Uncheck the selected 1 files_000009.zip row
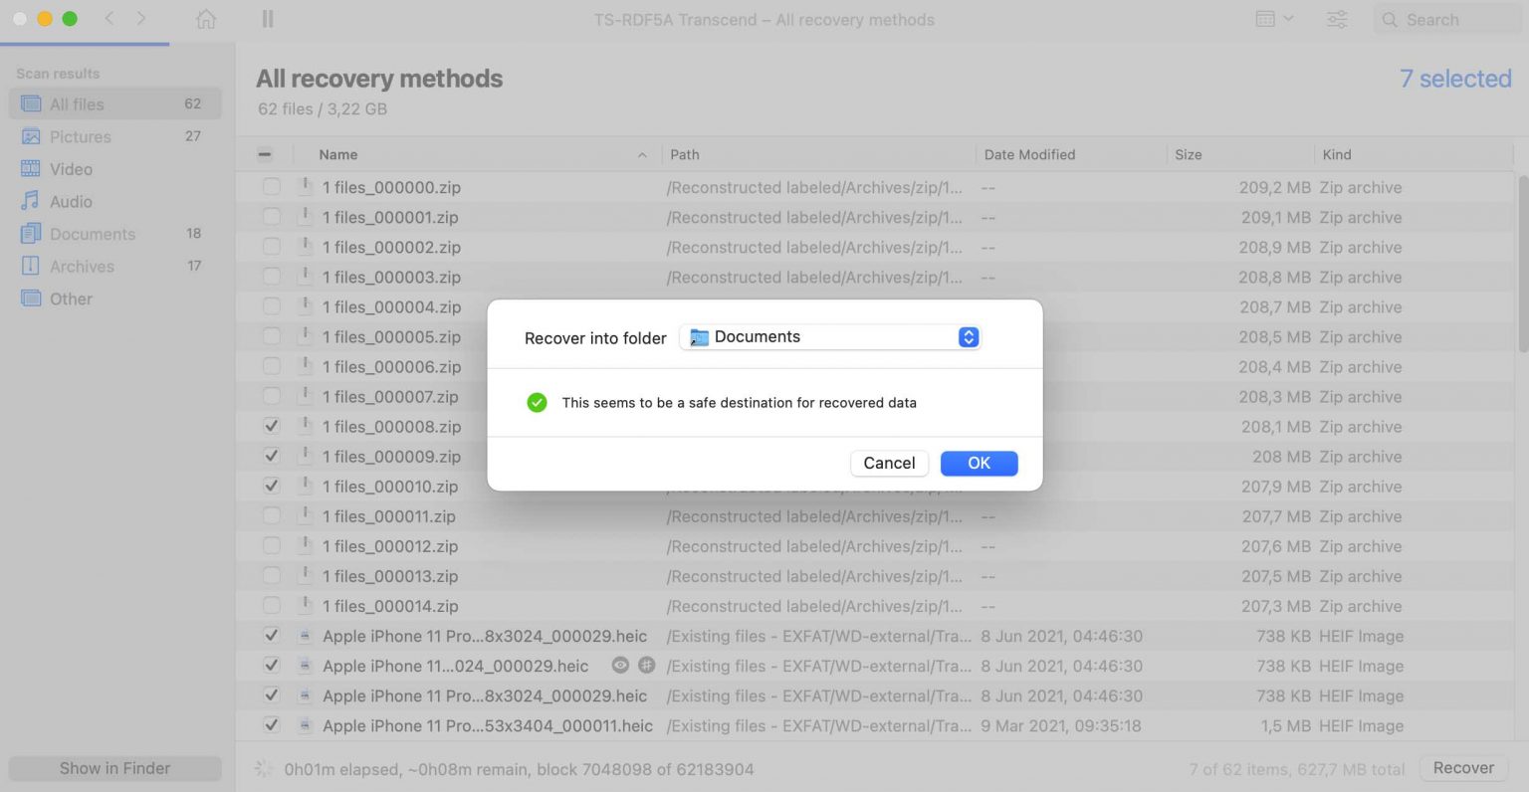The height and width of the screenshot is (792, 1529). tap(270, 456)
